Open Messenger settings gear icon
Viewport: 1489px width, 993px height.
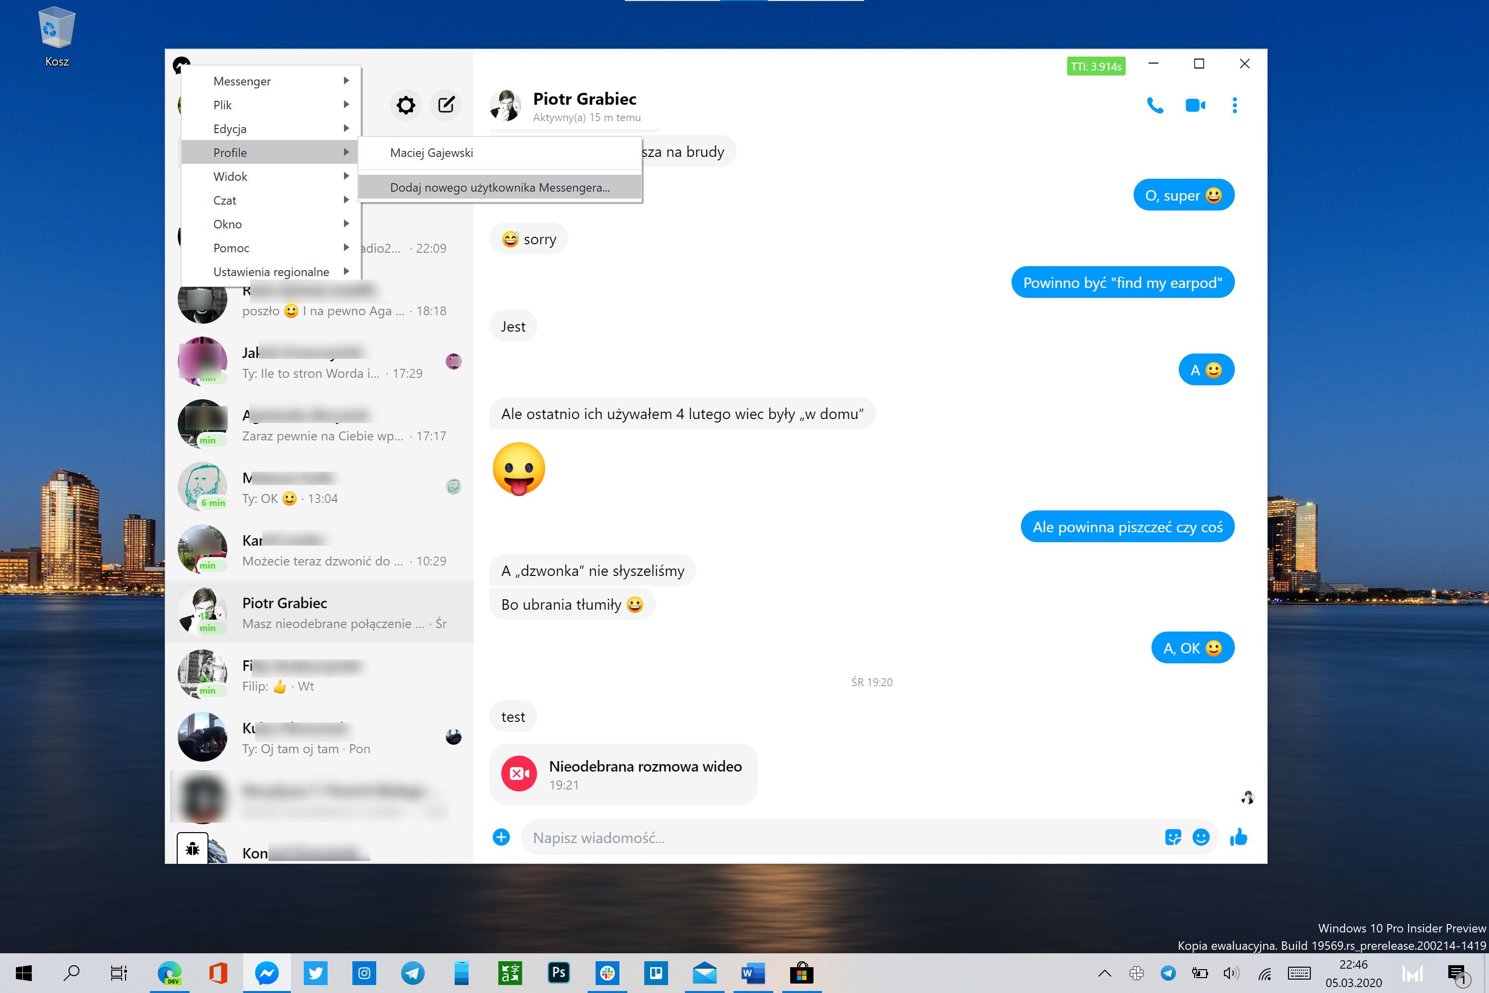[406, 104]
